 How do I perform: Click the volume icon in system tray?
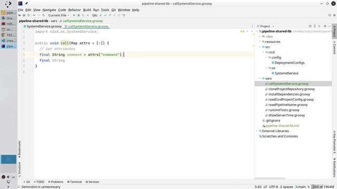click(8, 177)
